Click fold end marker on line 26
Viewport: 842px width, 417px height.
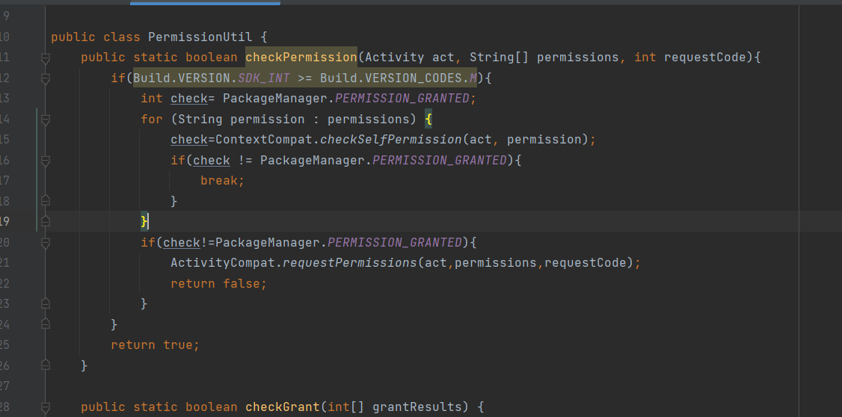[x=46, y=365]
